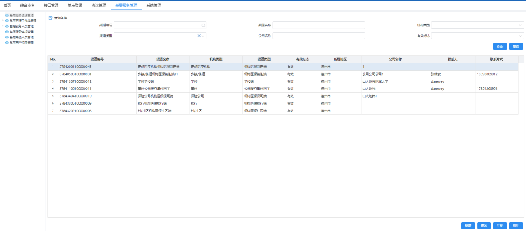Switch to the 系统管理 tab
The height and width of the screenshot is (231, 526).
(x=154, y=5)
